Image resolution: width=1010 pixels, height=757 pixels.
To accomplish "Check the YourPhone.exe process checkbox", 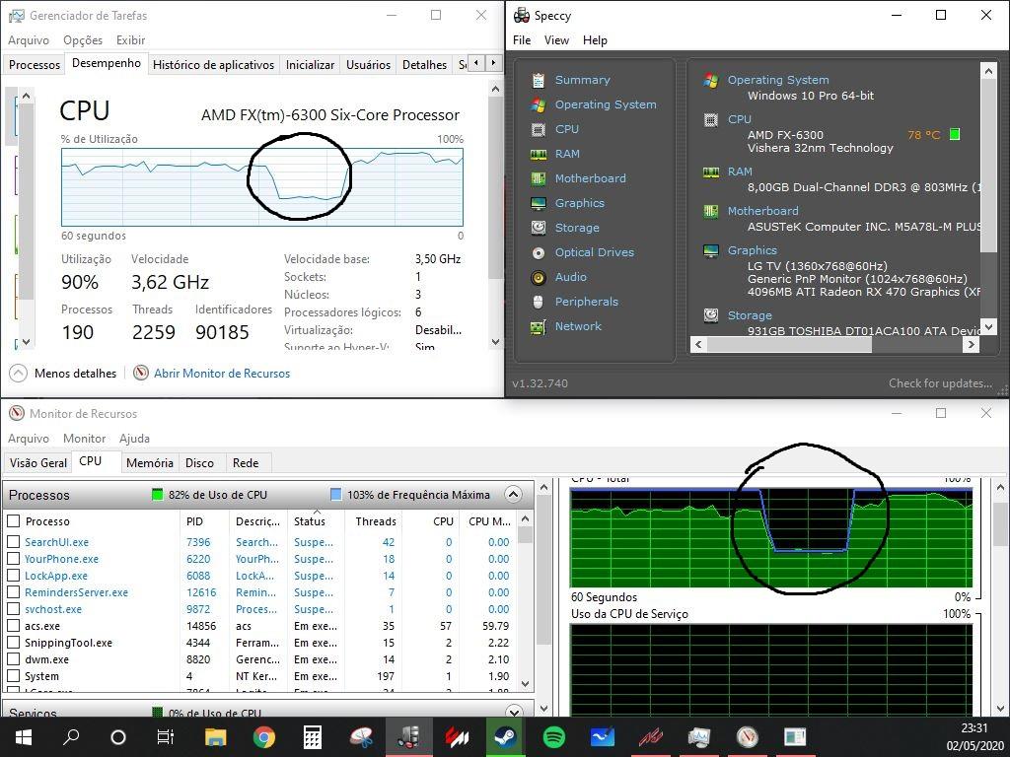I will tap(13, 559).
